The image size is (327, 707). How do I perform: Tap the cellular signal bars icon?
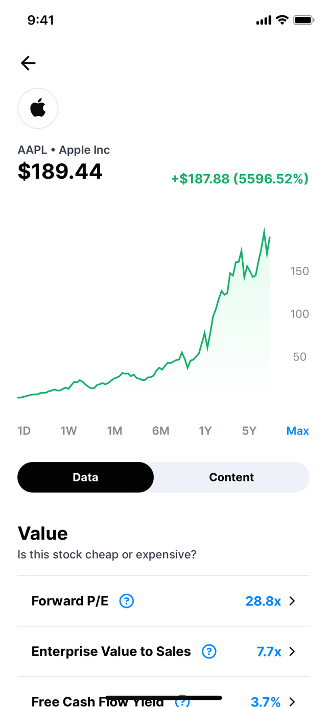pos(264,20)
